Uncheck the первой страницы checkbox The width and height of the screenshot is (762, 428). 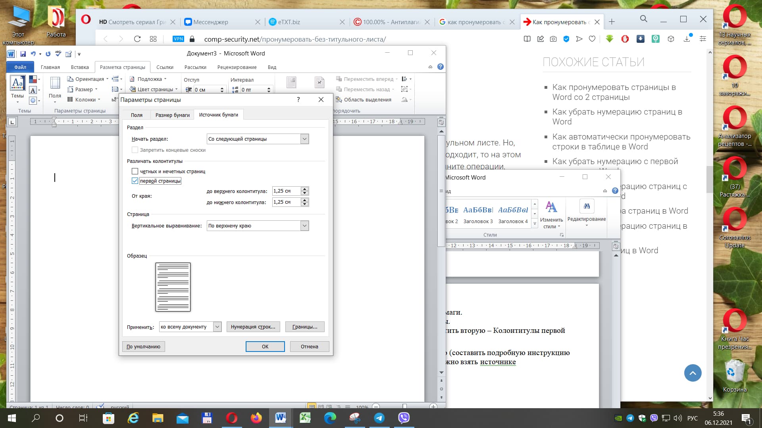pyautogui.click(x=135, y=181)
